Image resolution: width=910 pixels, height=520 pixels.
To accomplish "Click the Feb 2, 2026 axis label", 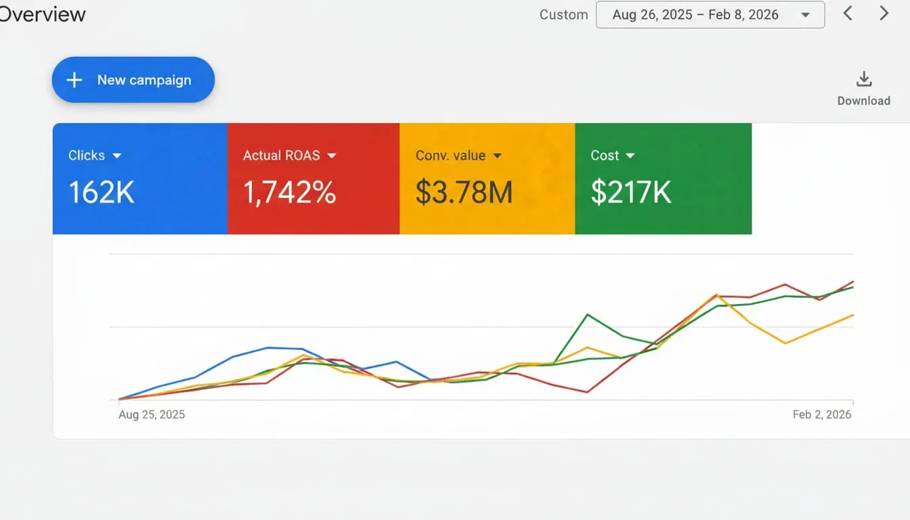I will pos(822,414).
